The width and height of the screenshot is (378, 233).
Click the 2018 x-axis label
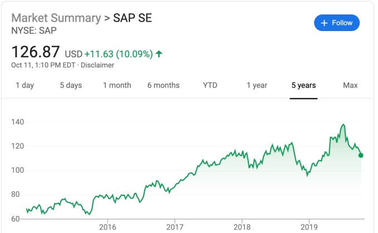point(242,226)
